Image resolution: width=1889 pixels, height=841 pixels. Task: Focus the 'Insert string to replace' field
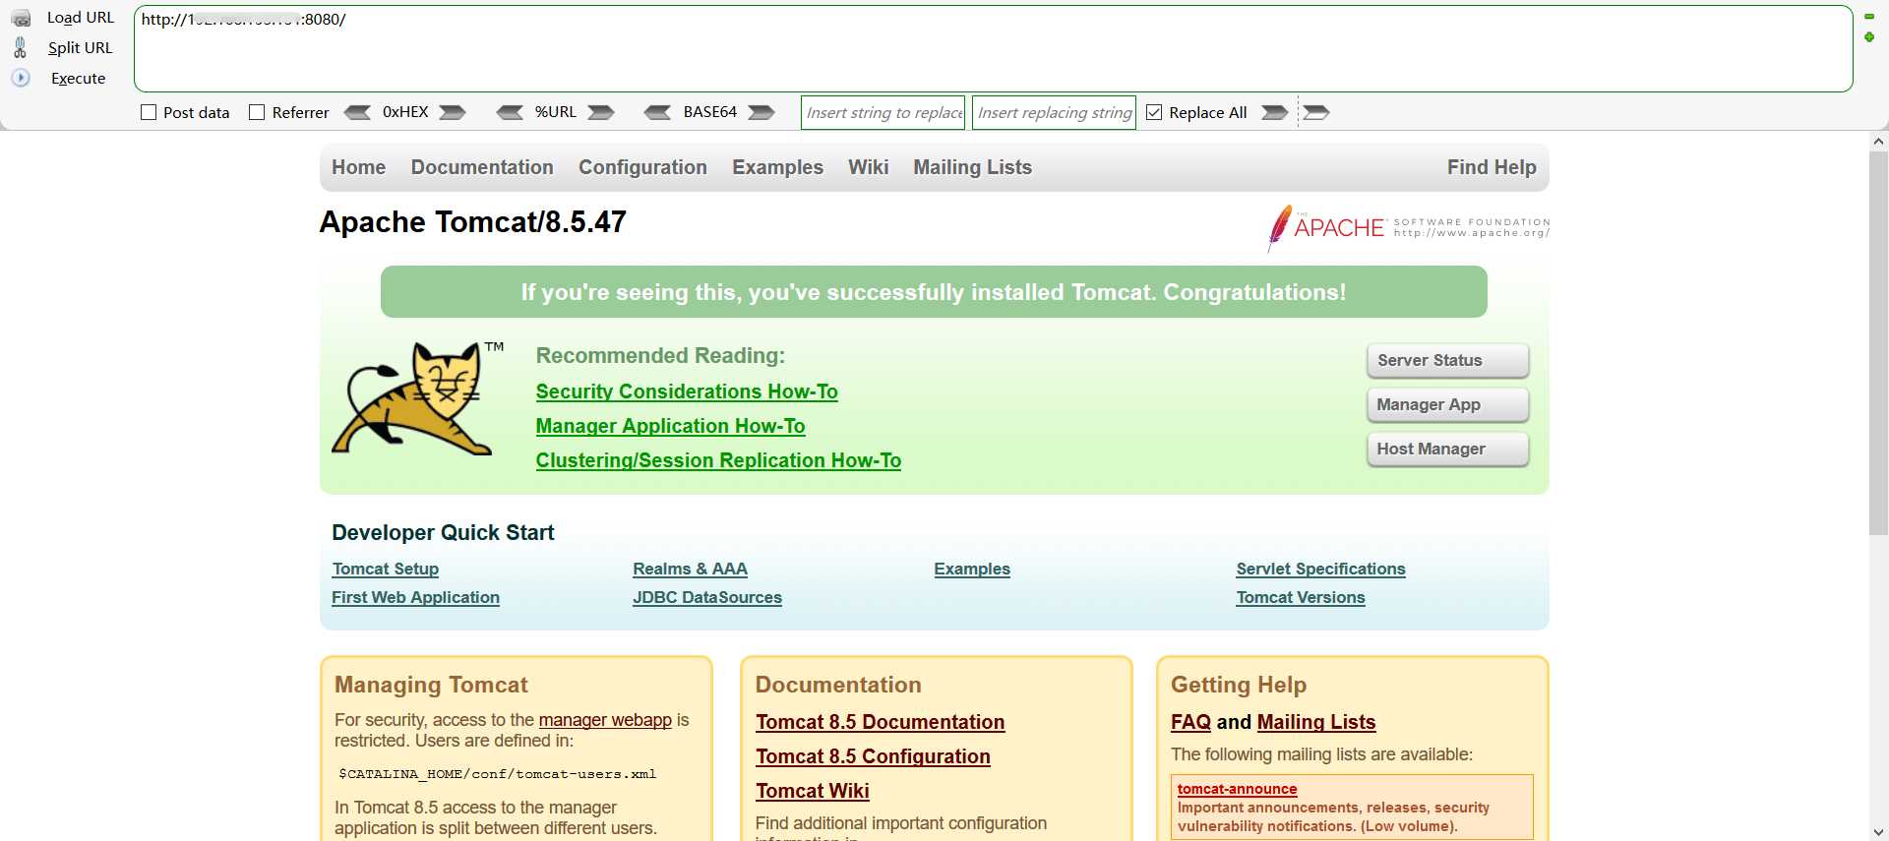884,112
